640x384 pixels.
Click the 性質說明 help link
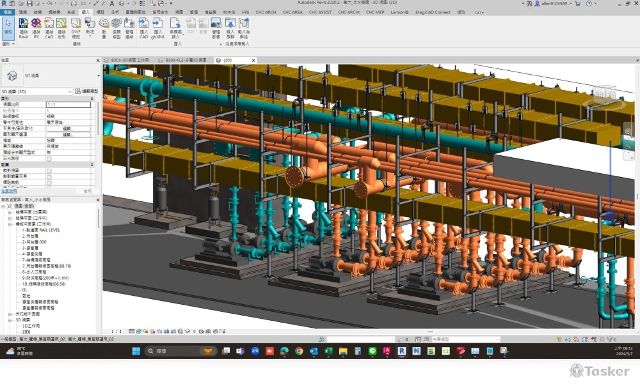click(x=9, y=191)
